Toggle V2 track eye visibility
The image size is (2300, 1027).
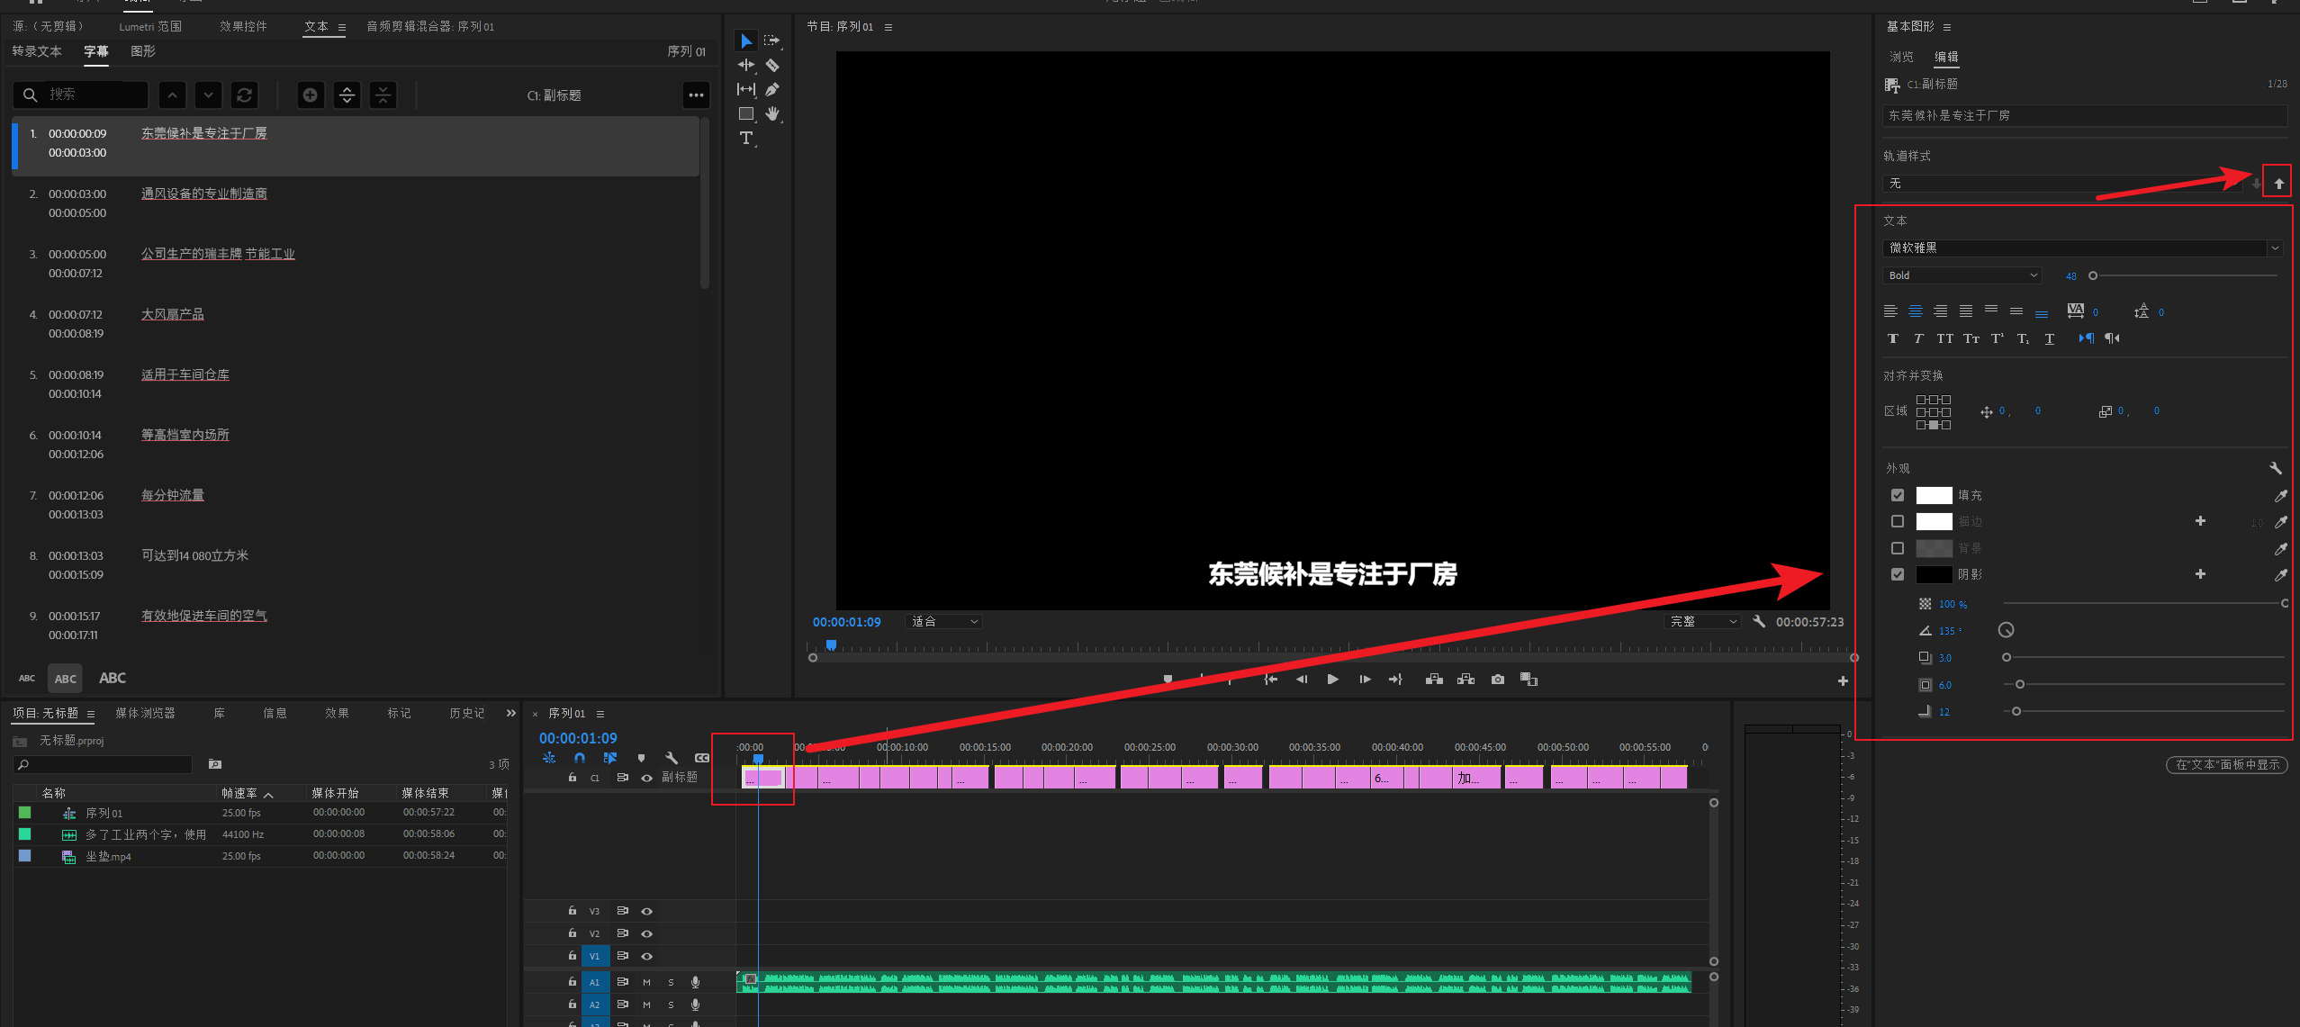click(x=646, y=933)
